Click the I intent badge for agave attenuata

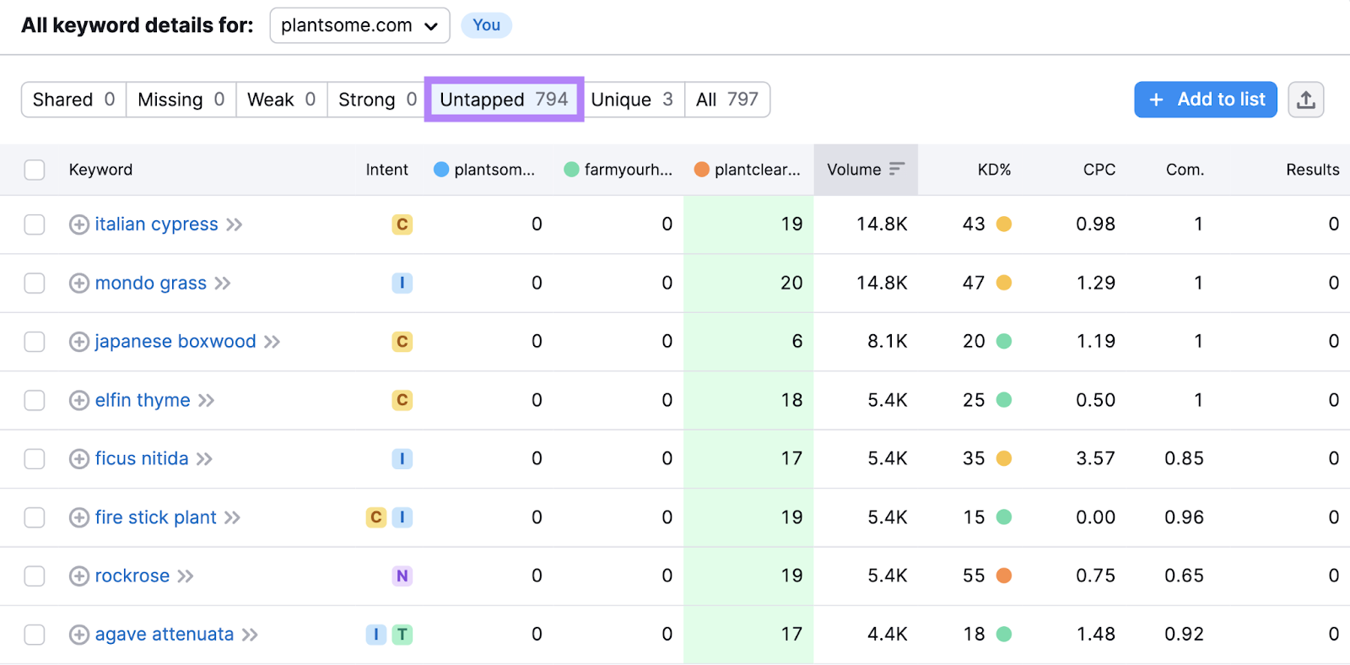376,635
